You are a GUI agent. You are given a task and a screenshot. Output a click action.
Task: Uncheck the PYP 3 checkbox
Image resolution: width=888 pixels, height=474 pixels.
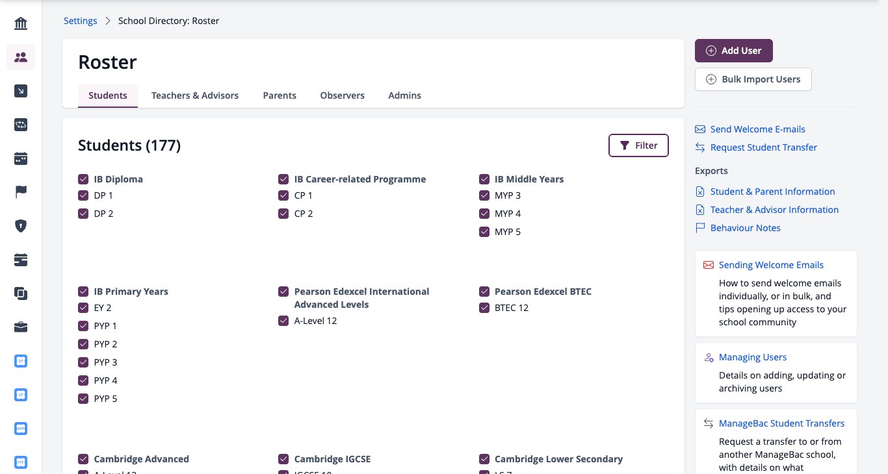click(83, 362)
